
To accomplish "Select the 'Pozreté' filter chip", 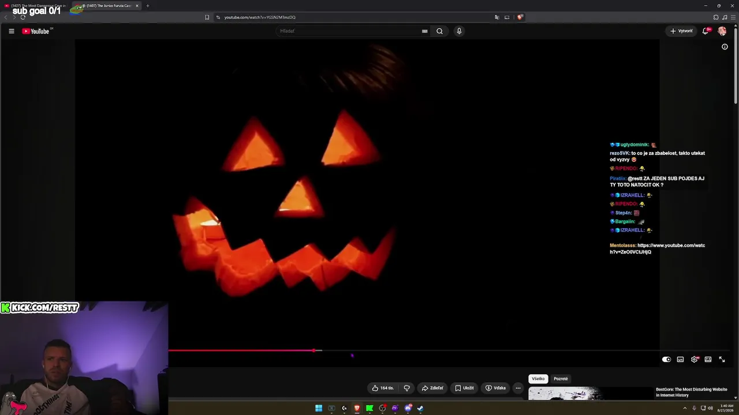I will coord(561,379).
